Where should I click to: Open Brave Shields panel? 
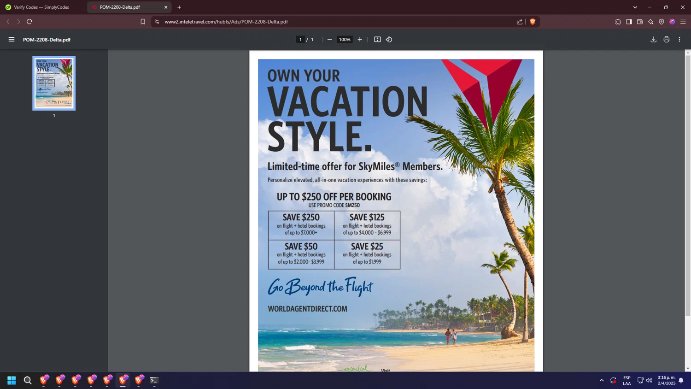533,22
